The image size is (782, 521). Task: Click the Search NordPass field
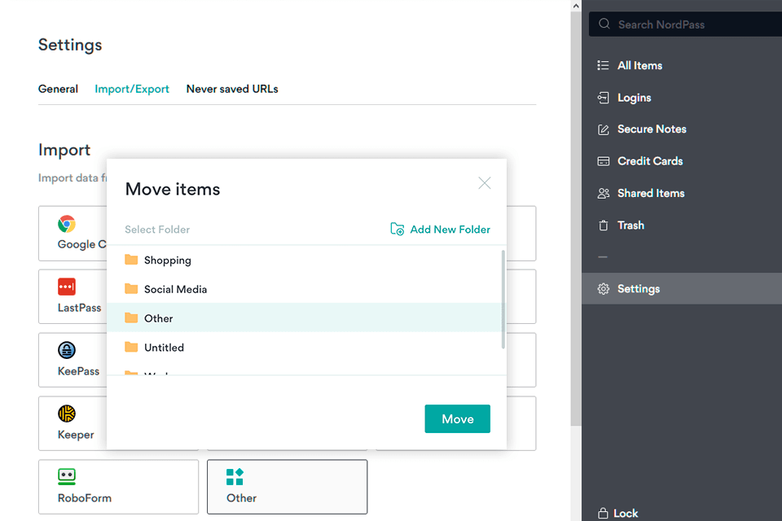pyautogui.click(x=684, y=24)
